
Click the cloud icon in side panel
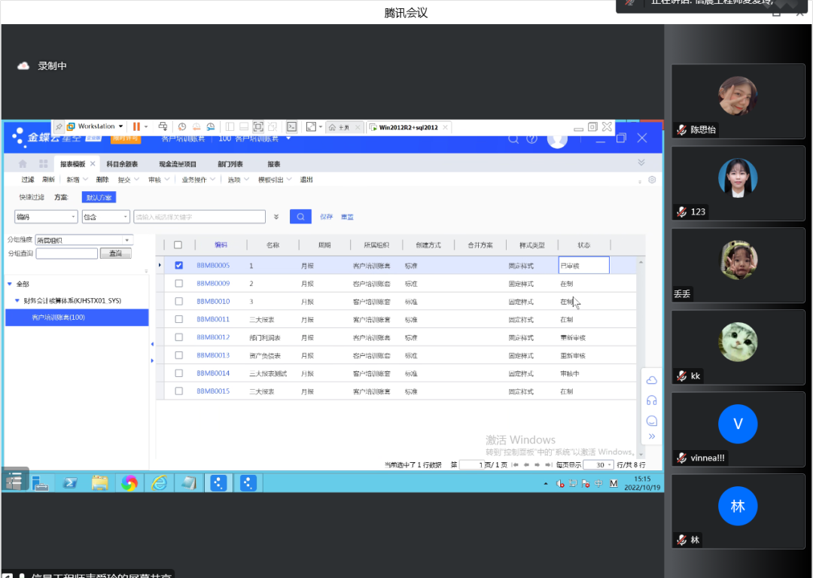(x=652, y=381)
